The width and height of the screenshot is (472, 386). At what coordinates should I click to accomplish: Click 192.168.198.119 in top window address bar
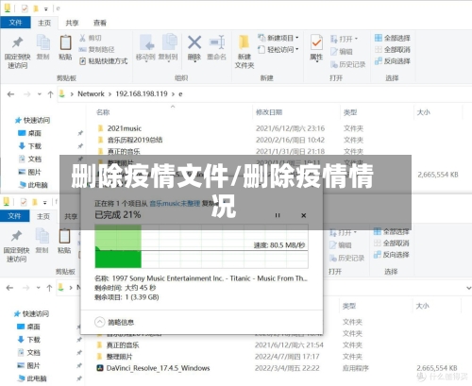142,93
